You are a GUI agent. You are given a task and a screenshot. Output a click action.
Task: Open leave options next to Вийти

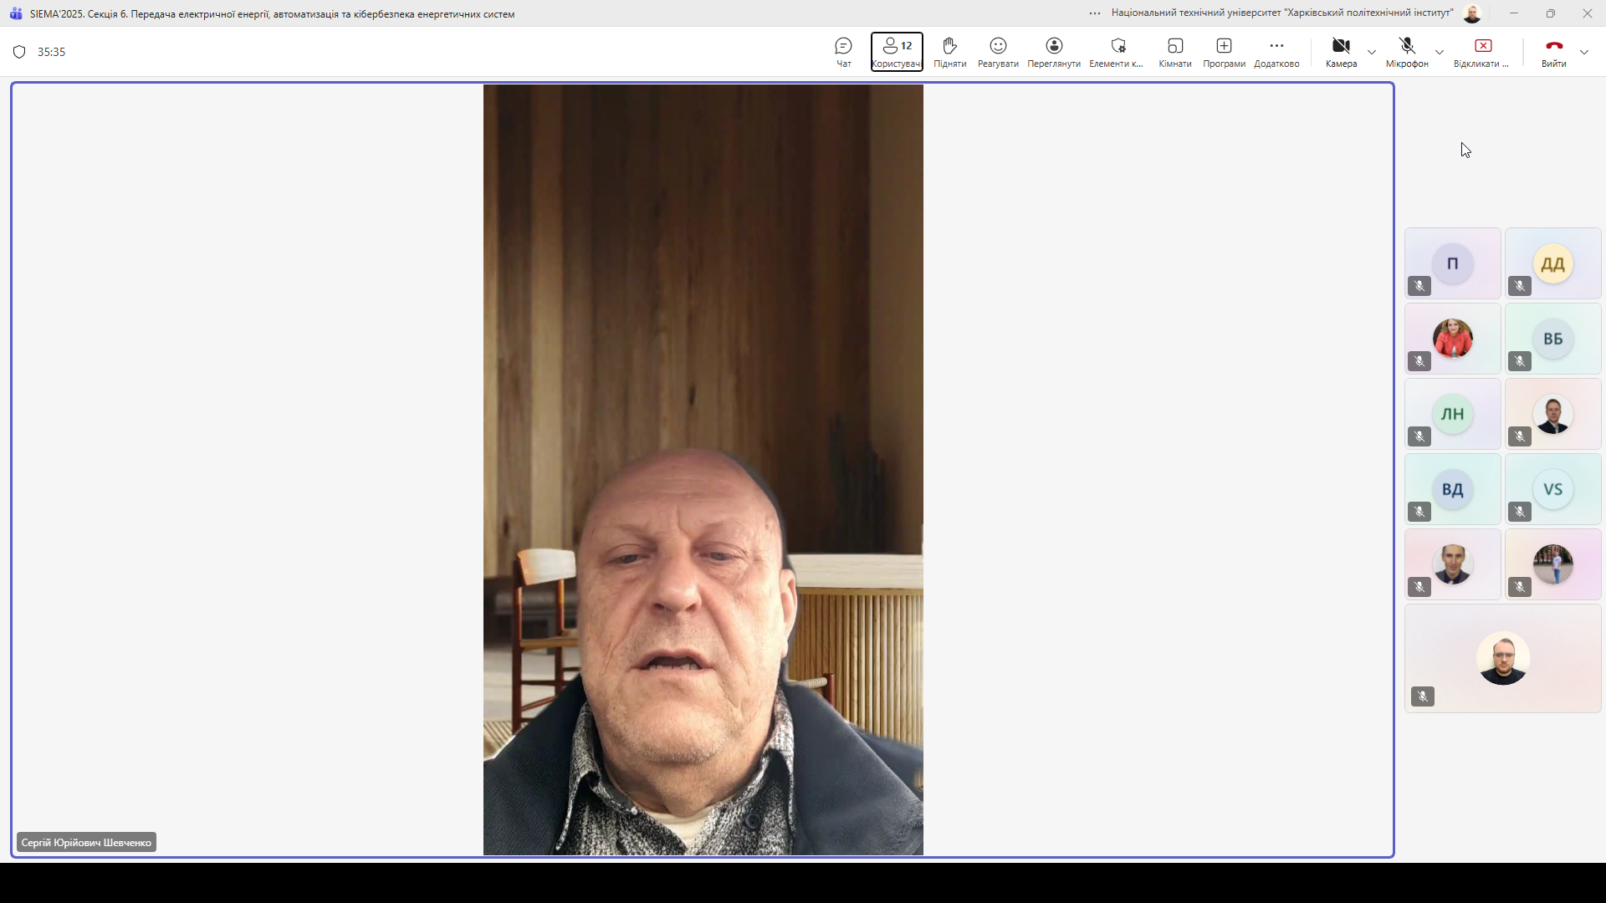[1584, 51]
